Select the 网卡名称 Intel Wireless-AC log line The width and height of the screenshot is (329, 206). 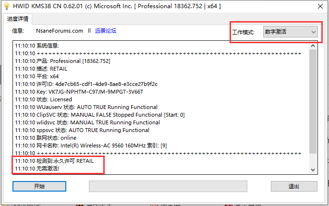click(91, 145)
